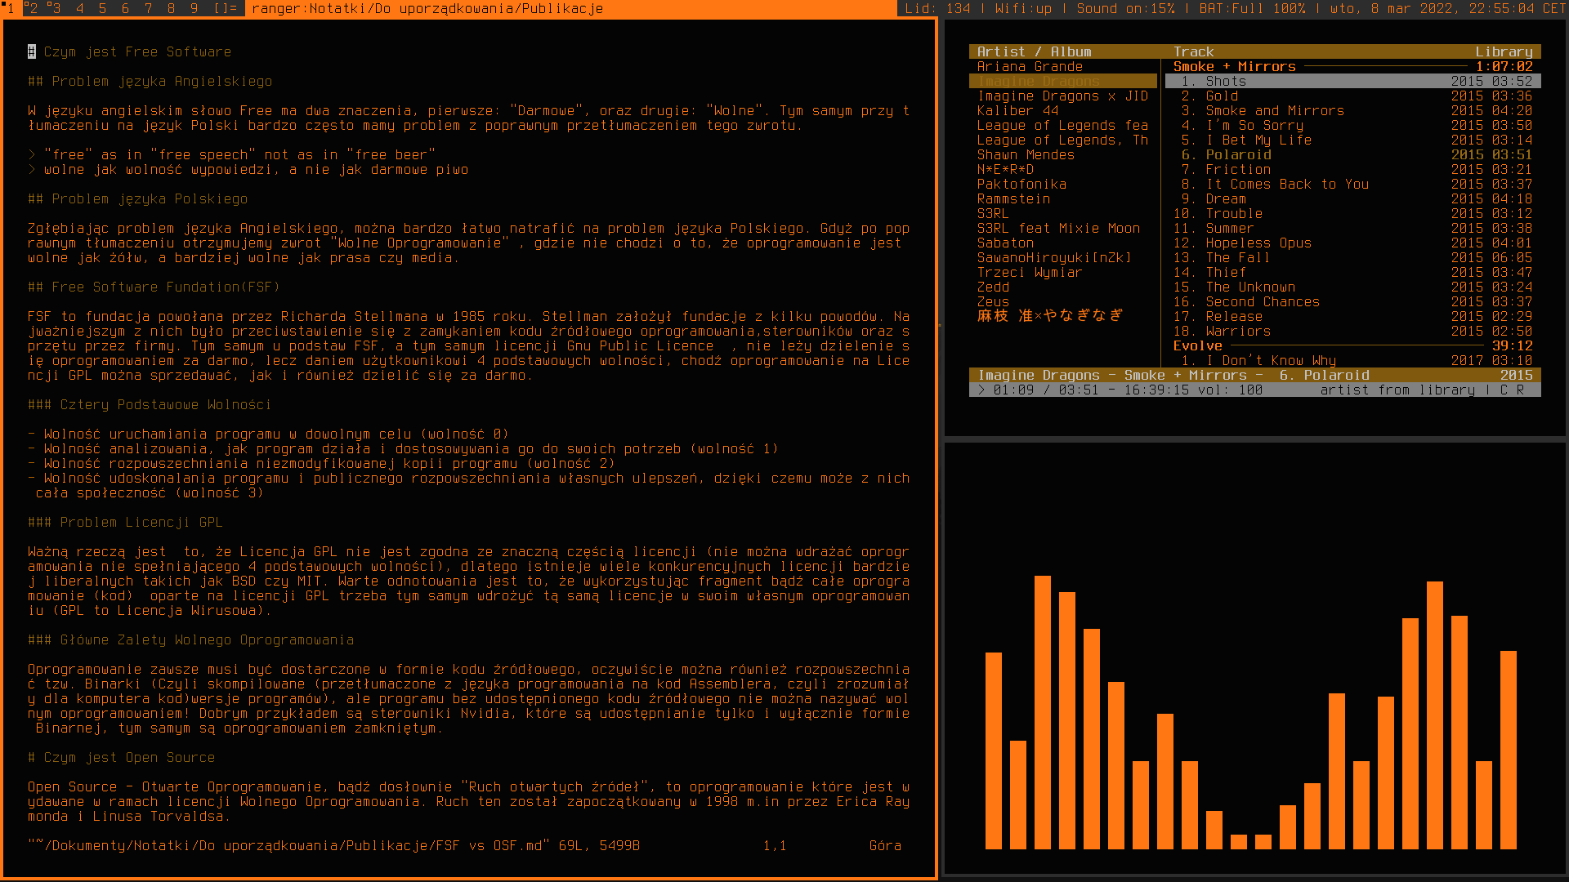Switch to workspace tag 5

pos(102,8)
